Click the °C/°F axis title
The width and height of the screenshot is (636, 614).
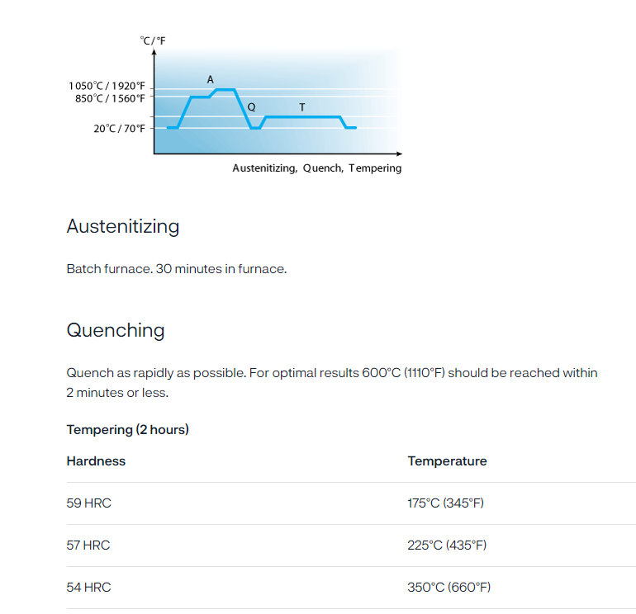153,40
